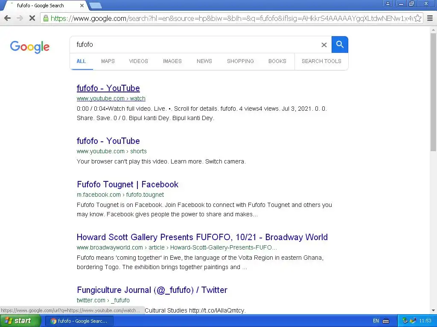The width and height of the screenshot is (437, 327).
Task: Switch to the NEWS tab
Action: click(204, 61)
